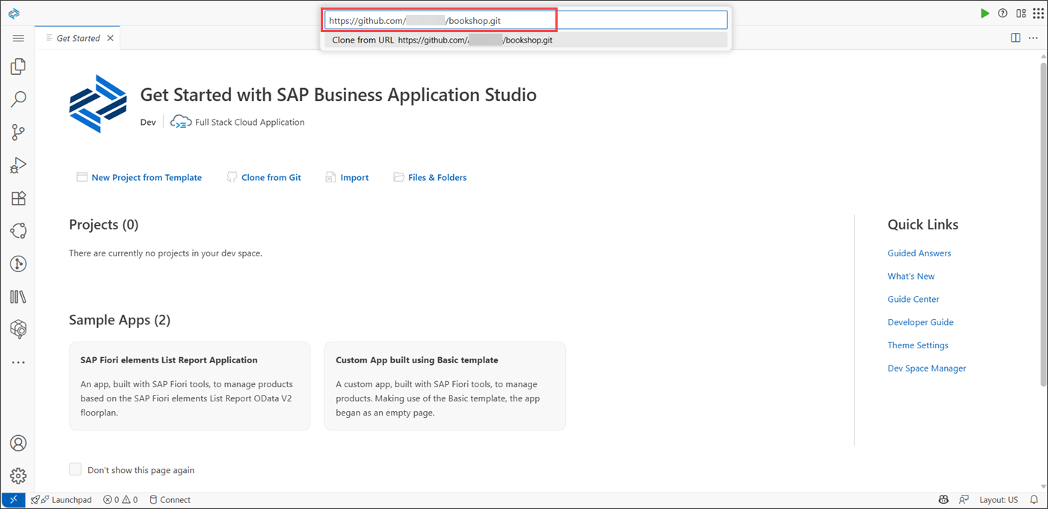Open the Customize Layout icon

(x=1020, y=13)
